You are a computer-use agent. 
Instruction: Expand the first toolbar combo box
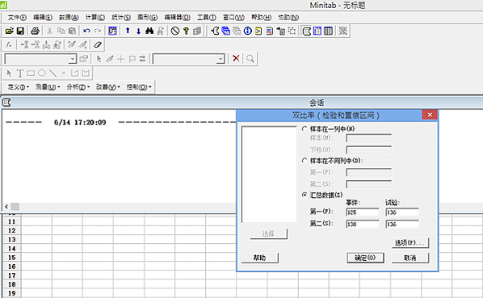coord(73,58)
